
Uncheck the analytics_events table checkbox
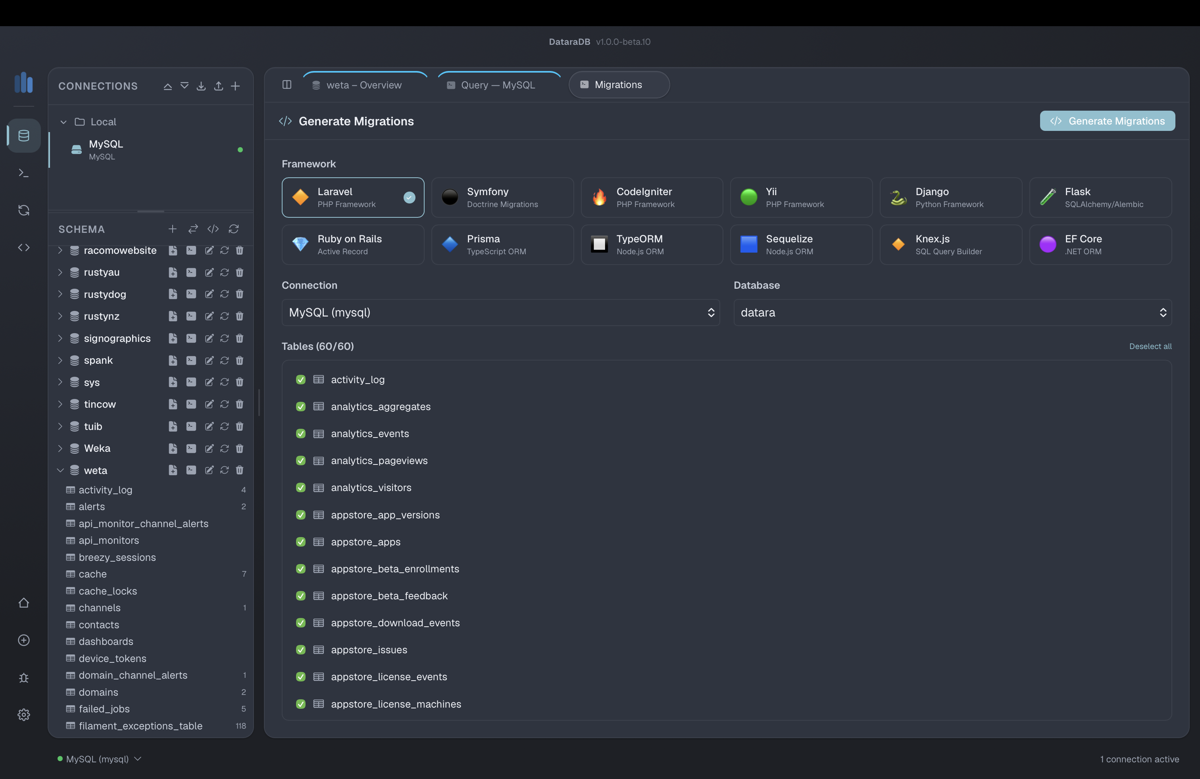(x=301, y=434)
